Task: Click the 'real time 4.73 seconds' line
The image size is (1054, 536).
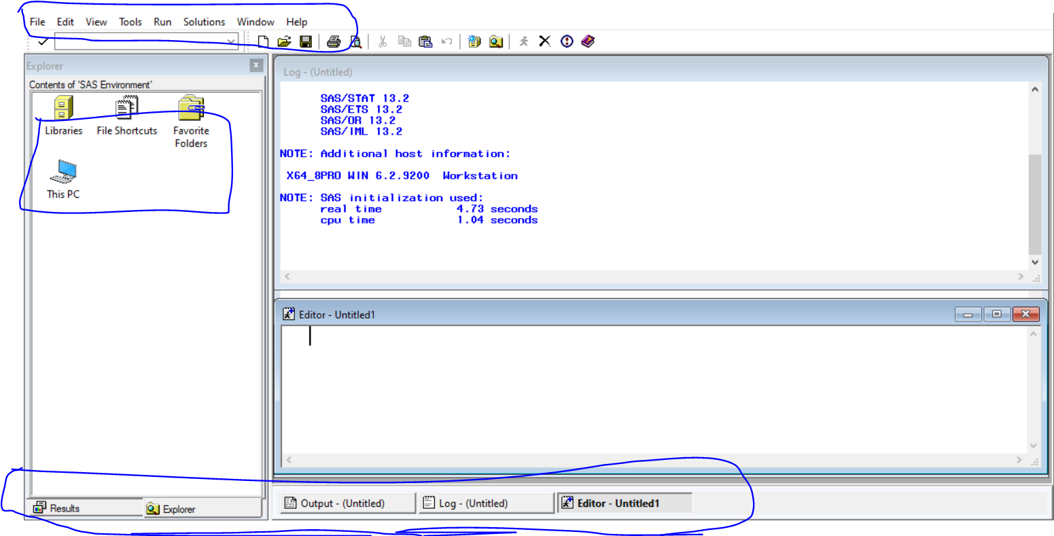Action: click(x=429, y=209)
